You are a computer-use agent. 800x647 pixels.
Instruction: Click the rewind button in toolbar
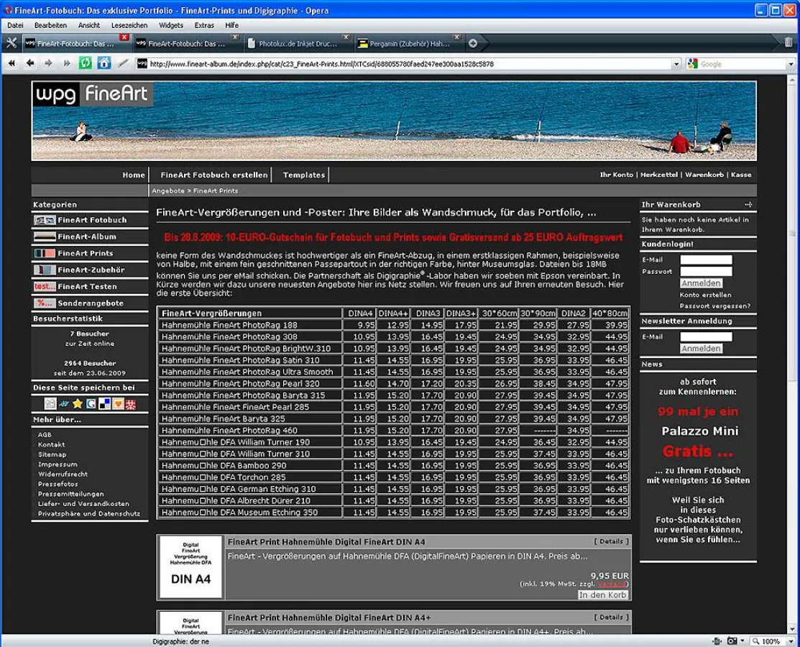[x=11, y=63]
